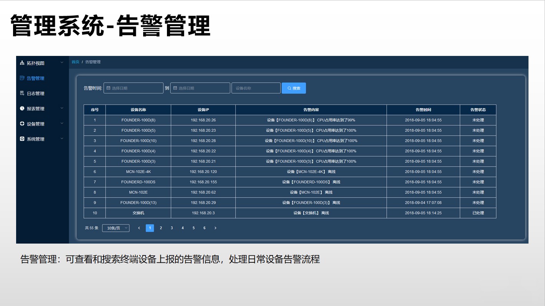
Task: Click alarm time 2018-09-04 17:07:08
Action: (423, 203)
